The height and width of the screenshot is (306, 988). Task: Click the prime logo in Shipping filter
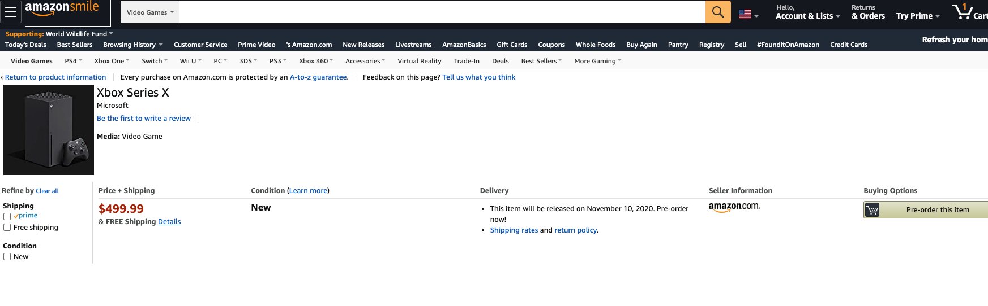coord(25,216)
